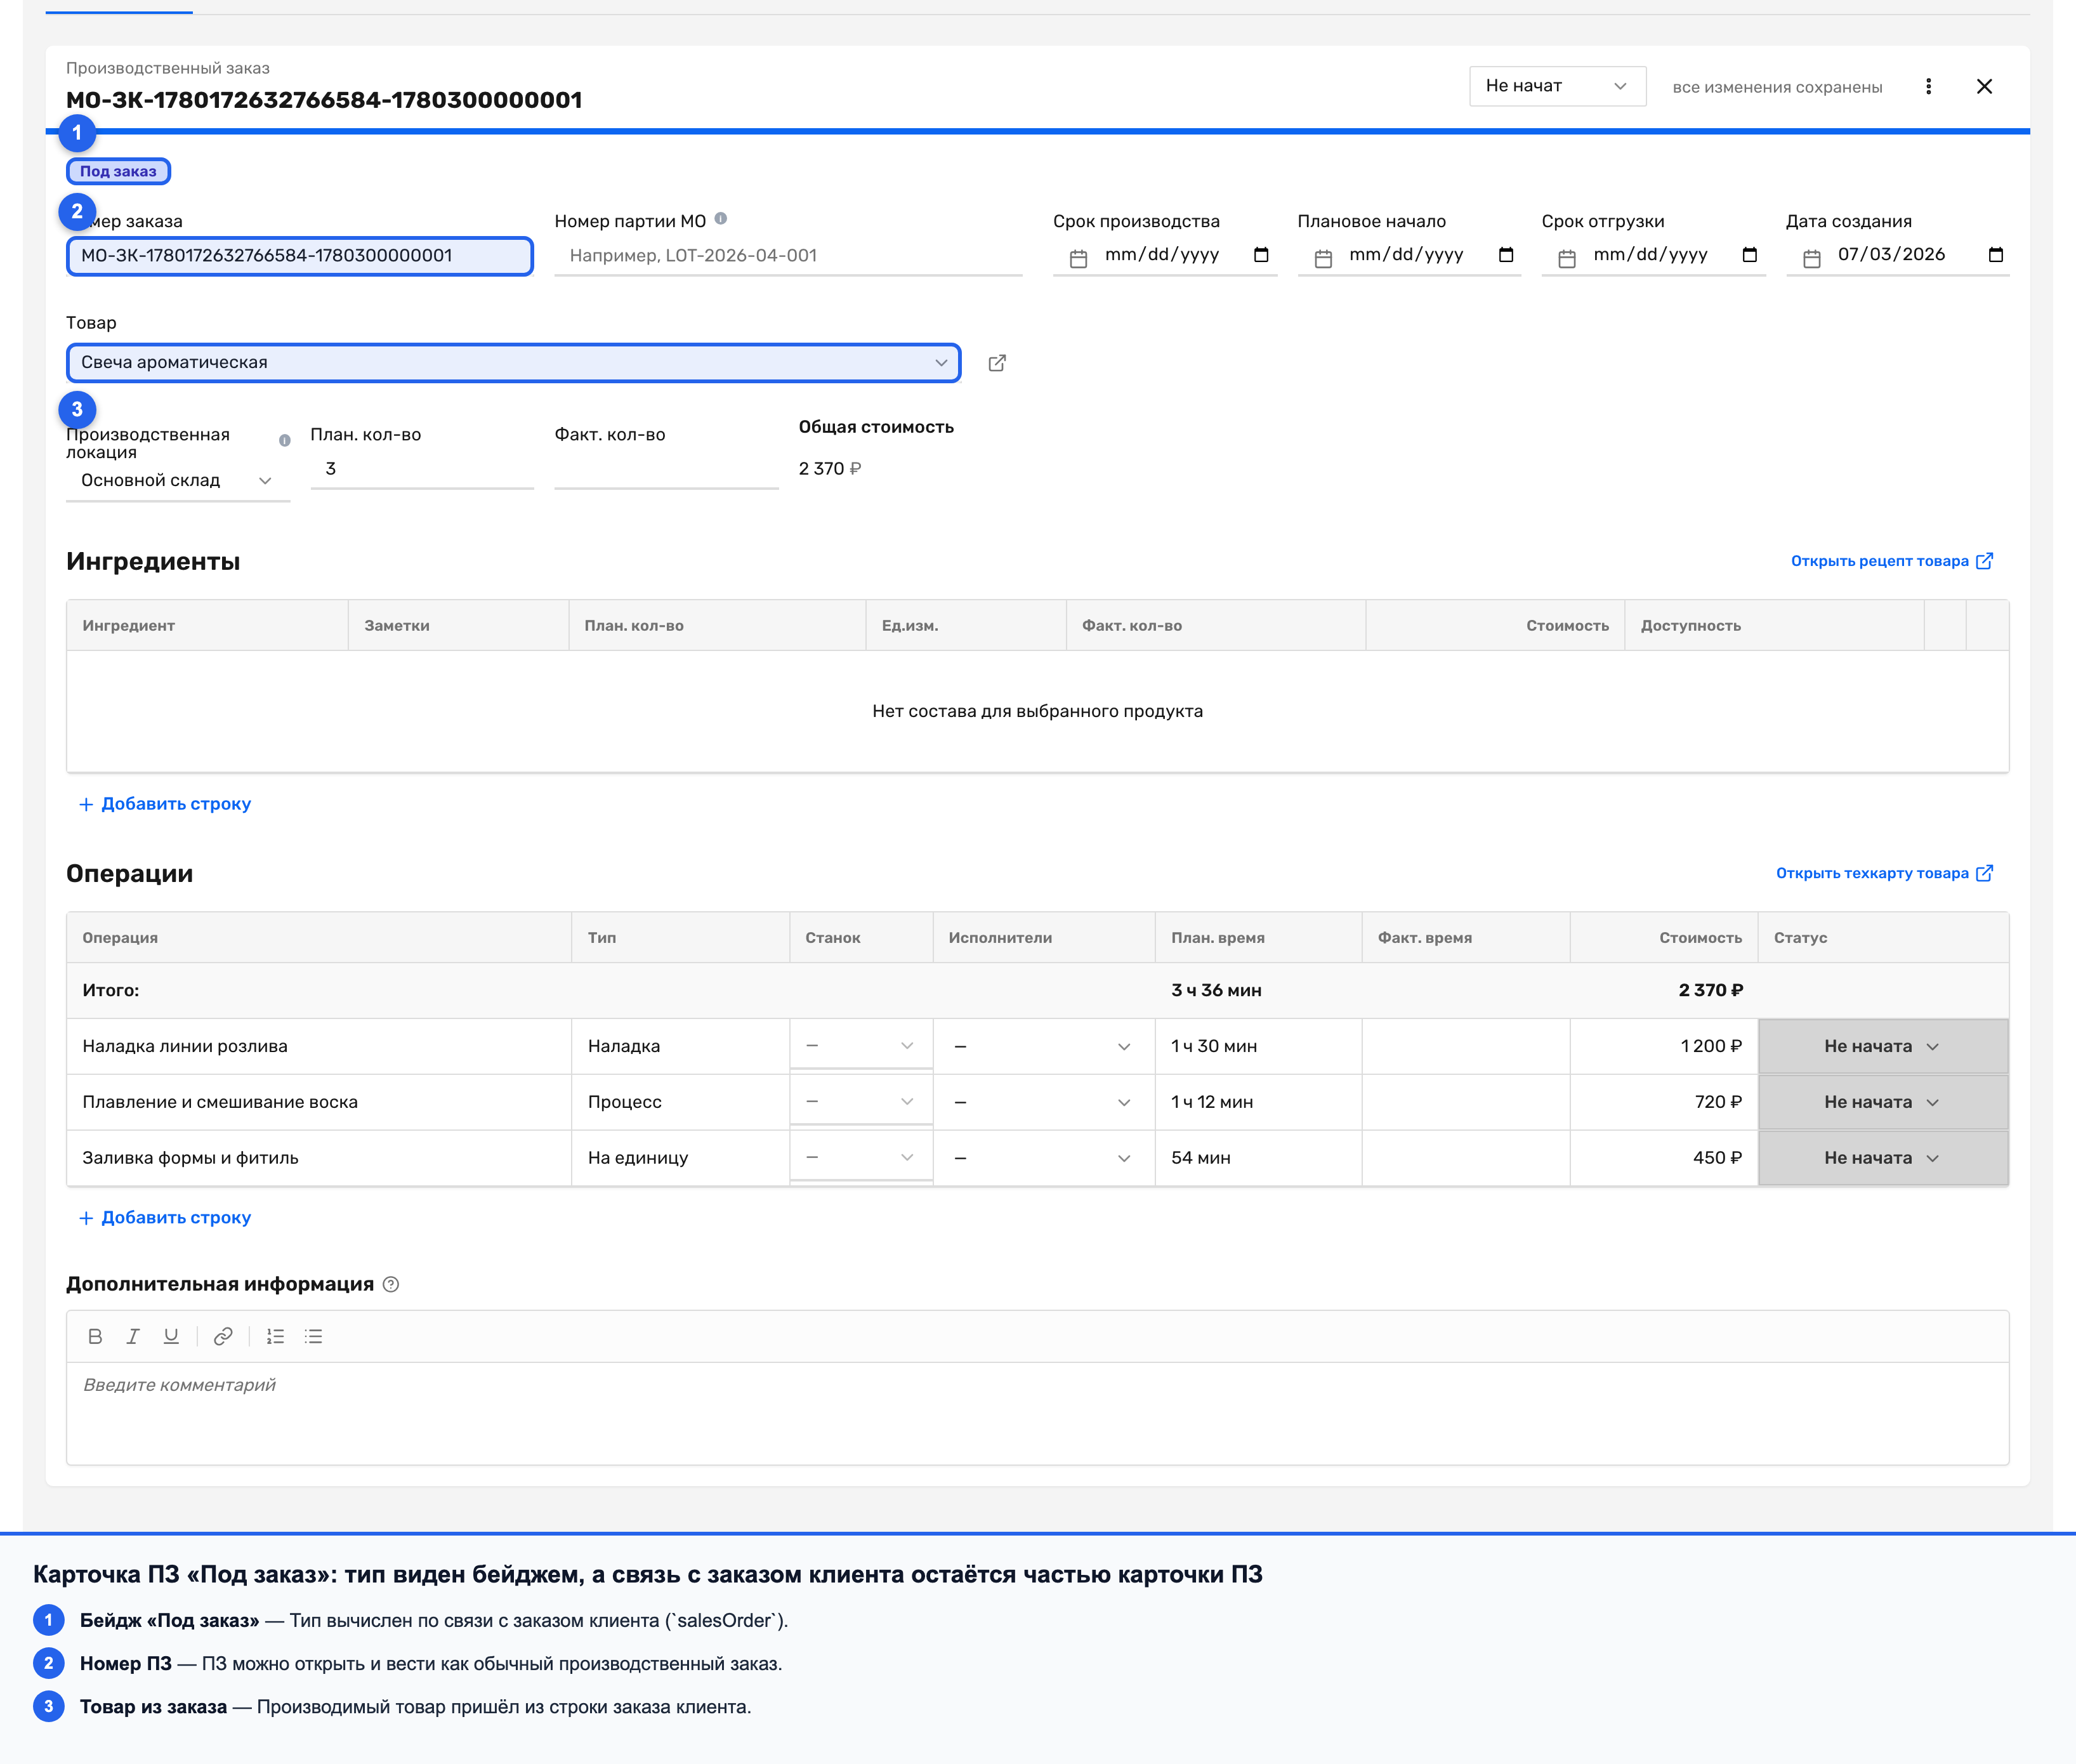
Task: Click help icon next to Дополнительная информация
Action: click(391, 1285)
